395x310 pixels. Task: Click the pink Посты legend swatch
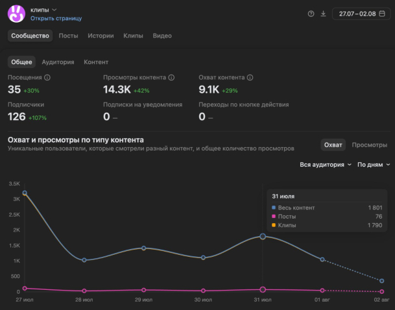[x=274, y=217]
